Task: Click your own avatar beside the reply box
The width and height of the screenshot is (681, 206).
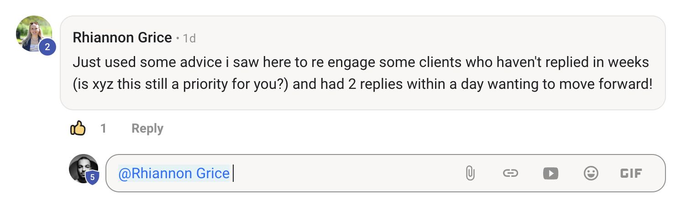Action: (x=81, y=167)
